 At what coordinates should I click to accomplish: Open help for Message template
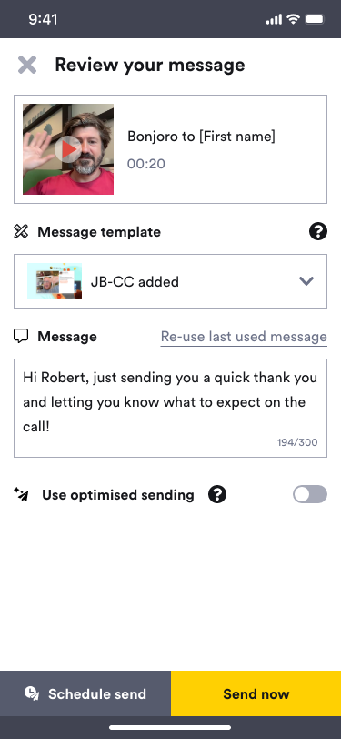pyautogui.click(x=318, y=231)
